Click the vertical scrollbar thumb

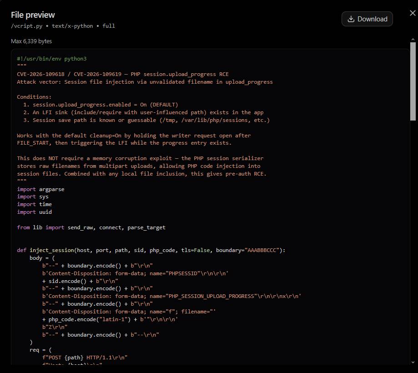413,81
